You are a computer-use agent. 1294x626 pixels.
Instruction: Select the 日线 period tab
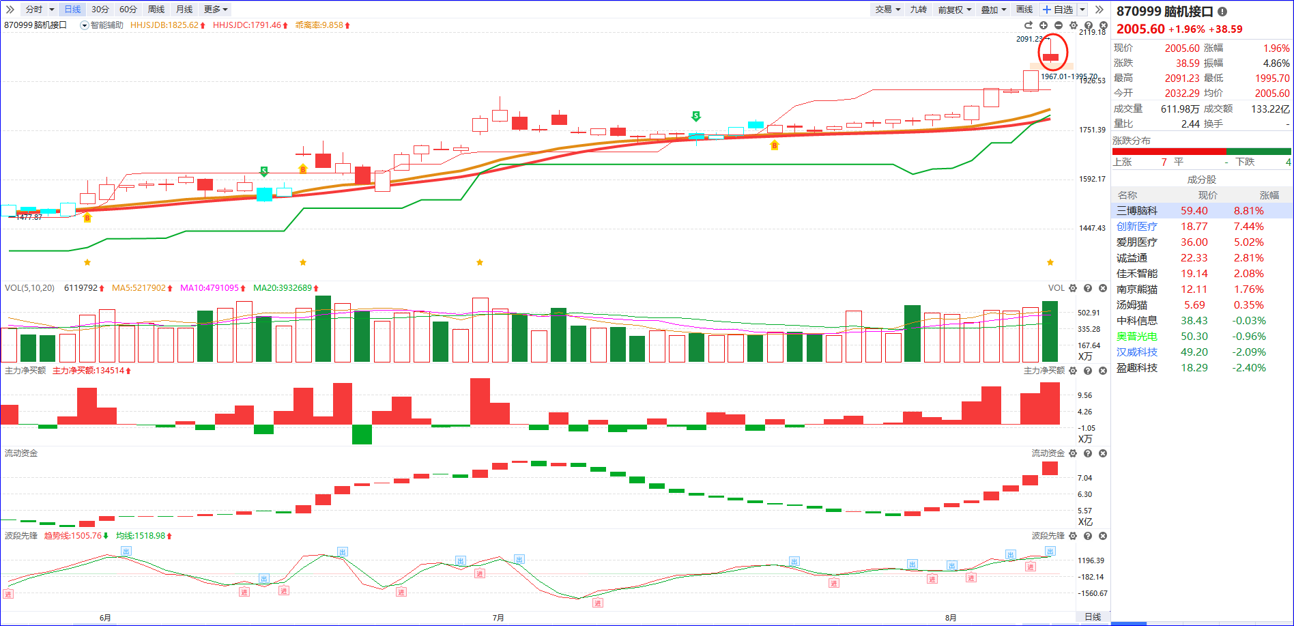(72, 10)
